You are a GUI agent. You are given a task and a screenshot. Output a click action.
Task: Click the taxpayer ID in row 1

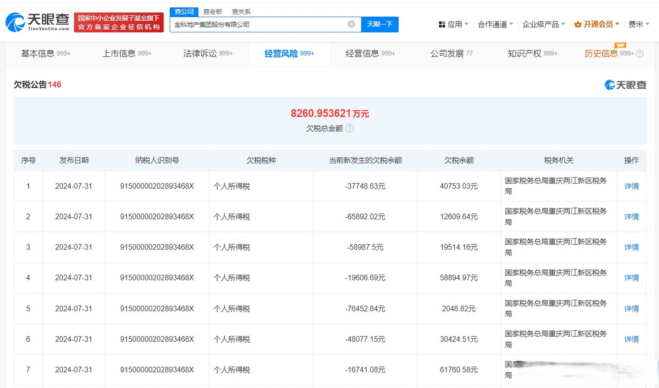[157, 186]
